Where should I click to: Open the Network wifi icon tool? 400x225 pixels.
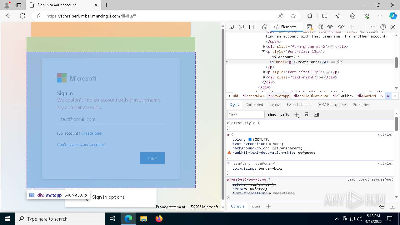pyautogui.click(x=330, y=27)
